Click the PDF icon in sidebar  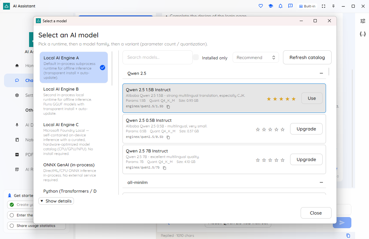pyautogui.click(x=17, y=155)
